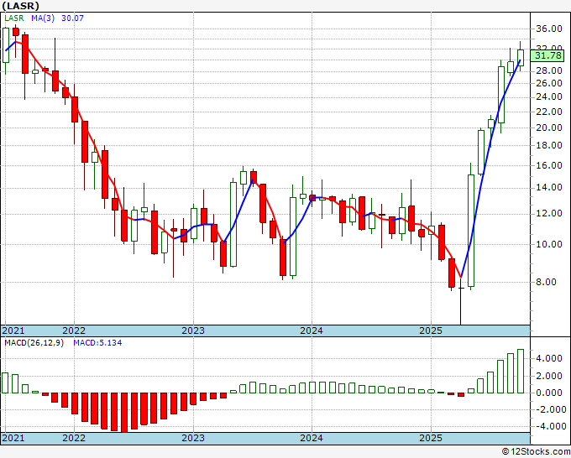Click the 2.000 MACD axis label
The image size is (571, 458).
[x=549, y=376]
